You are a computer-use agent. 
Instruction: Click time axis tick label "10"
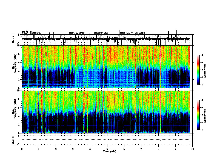(193, 149)
